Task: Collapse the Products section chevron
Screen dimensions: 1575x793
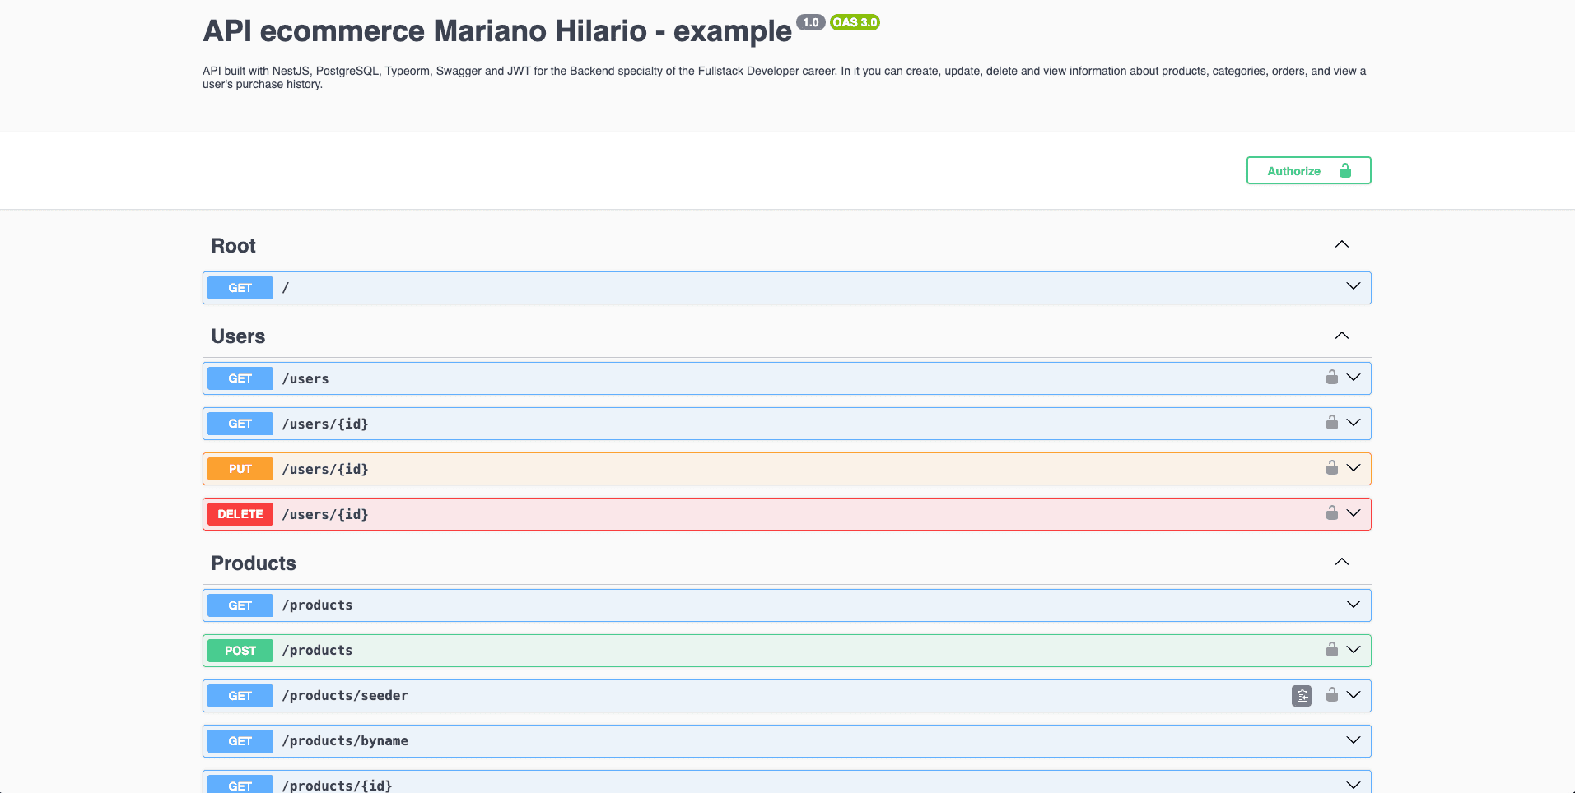Action: [x=1341, y=563]
